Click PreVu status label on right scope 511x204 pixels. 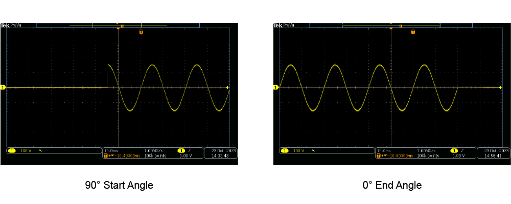click(x=288, y=25)
